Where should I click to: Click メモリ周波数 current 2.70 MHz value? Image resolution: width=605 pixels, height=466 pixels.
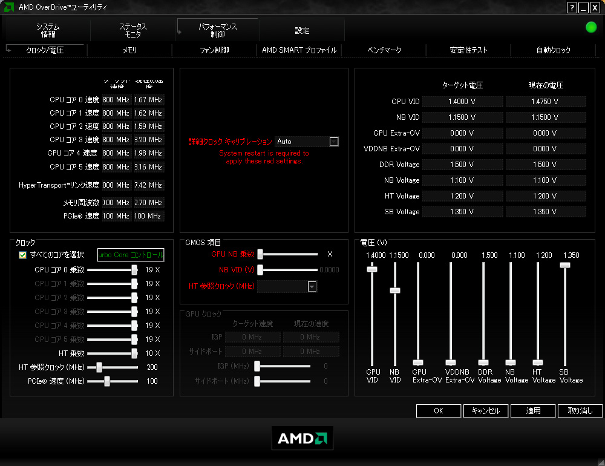click(x=149, y=203)
